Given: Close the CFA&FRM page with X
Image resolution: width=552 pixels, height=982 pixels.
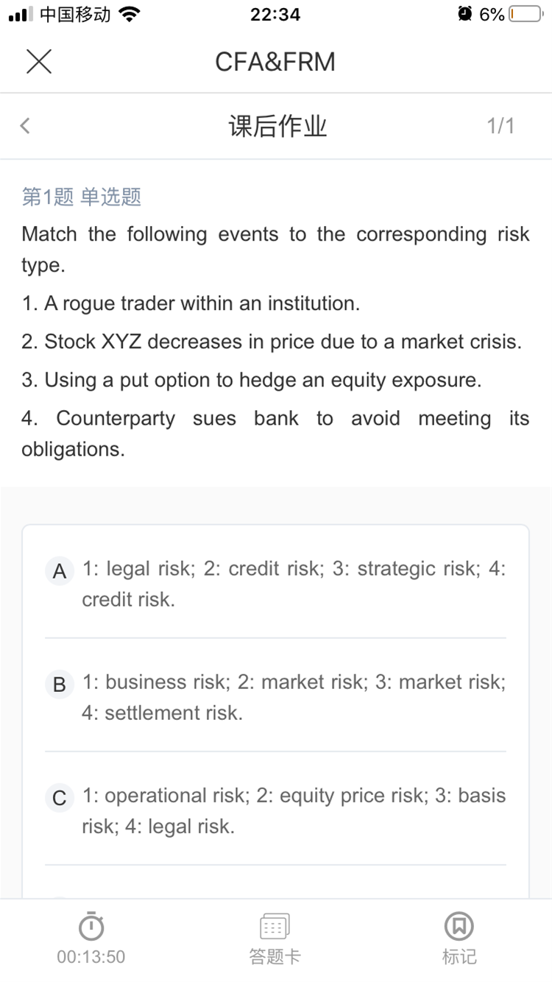Looking at the screenshot, I should click(39, 61).
